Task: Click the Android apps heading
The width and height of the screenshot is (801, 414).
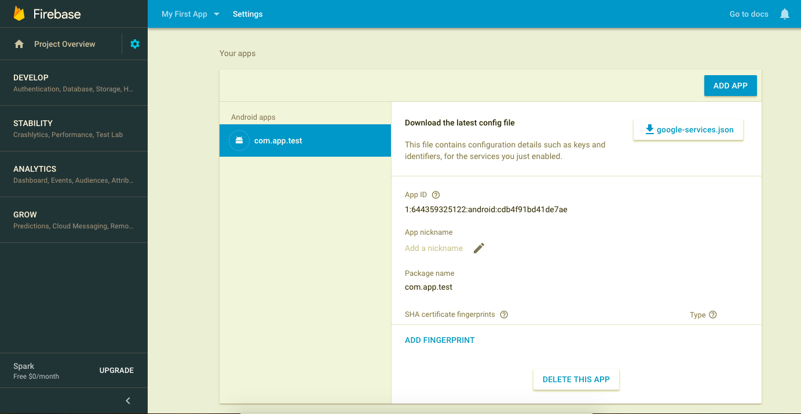Action: coord(253,117)
